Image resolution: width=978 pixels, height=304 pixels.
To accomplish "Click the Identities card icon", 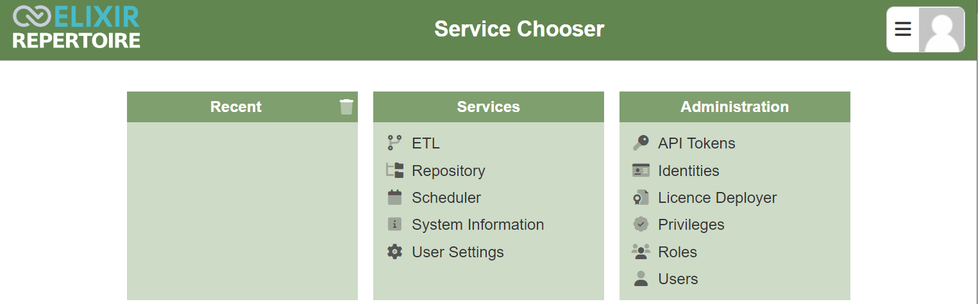I will tap(641, 171).
